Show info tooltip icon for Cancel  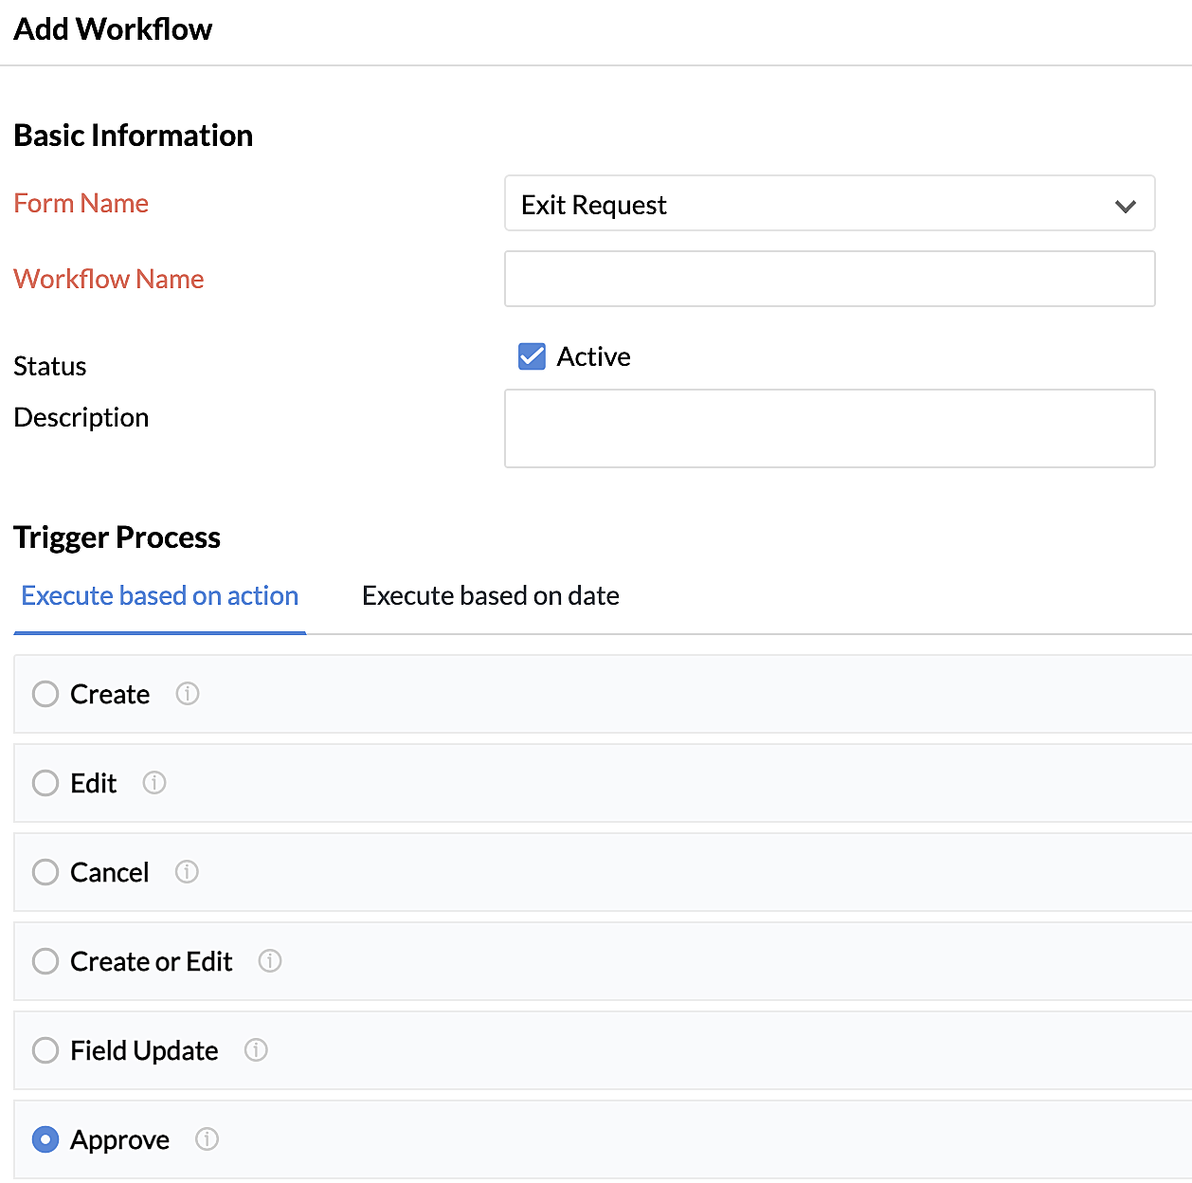pos(187,872)
